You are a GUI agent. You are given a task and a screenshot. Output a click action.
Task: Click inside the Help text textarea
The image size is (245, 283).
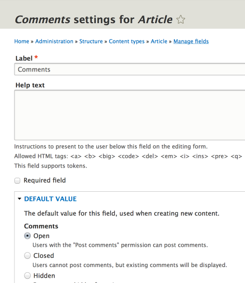(x=129, y=115)
